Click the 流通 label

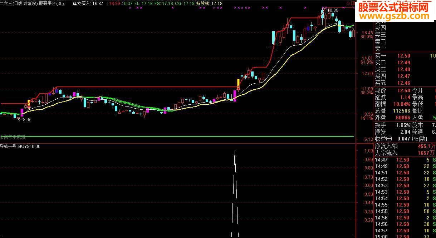coord(417,132)
